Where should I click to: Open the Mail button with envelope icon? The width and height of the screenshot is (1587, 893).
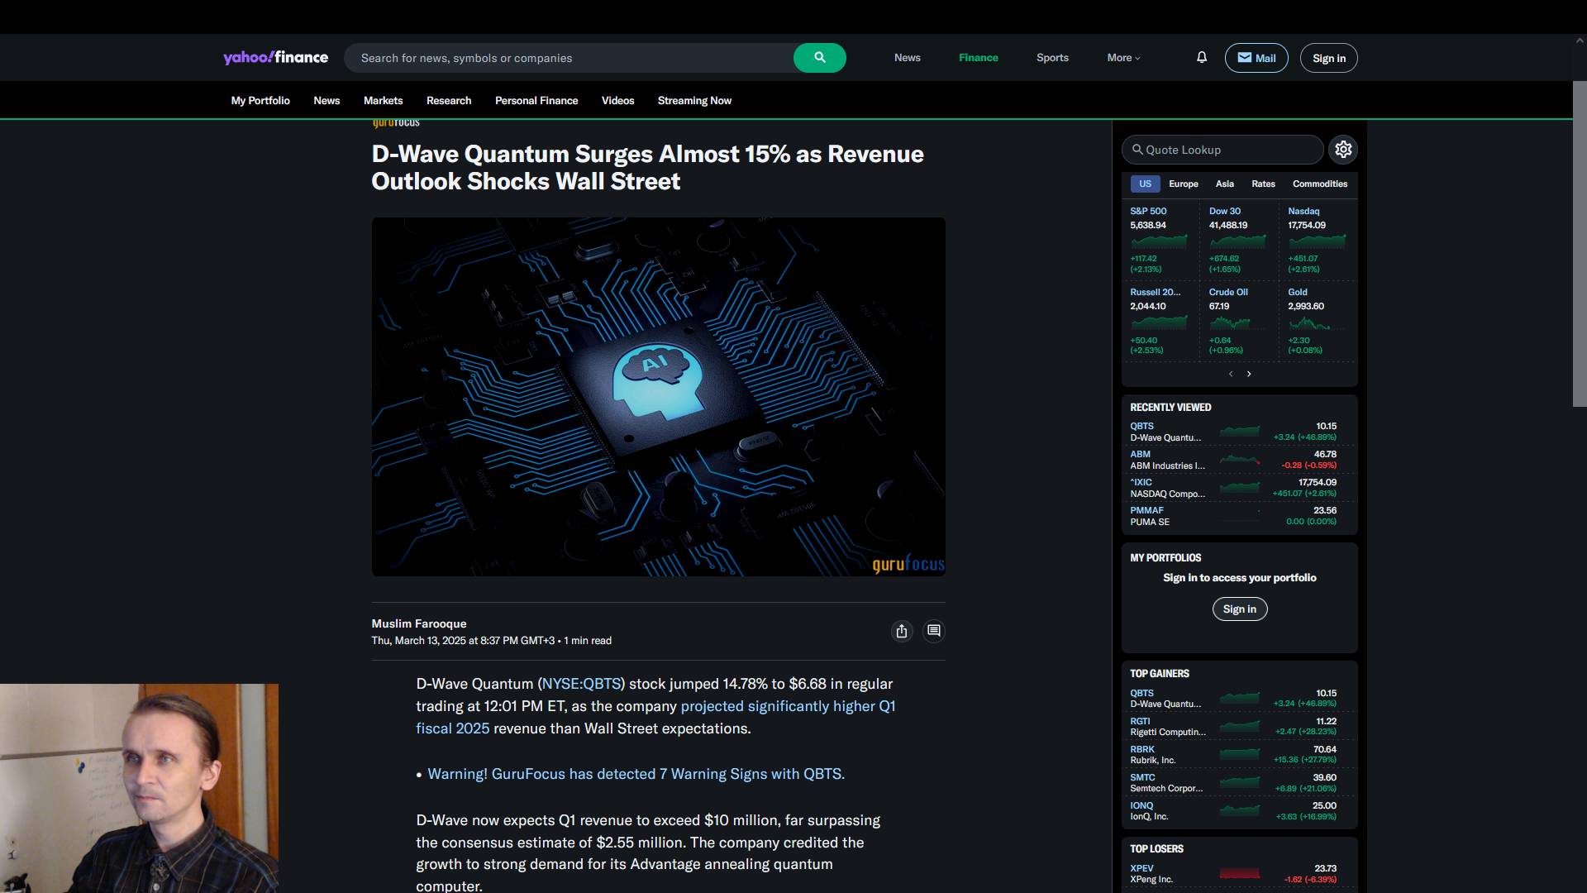click(x=1256, y=58)
